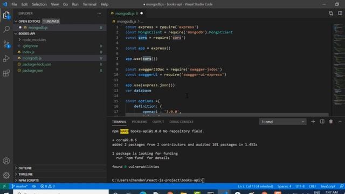The height and width of the screenshot is (194, 345).
Task: Click the master branch indicator
Action: click(x=19, y=186)
